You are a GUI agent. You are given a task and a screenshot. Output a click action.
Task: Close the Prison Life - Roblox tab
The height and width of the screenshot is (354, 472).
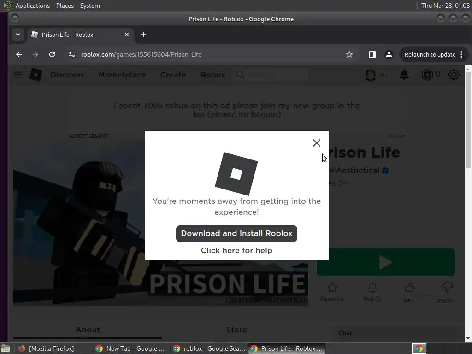click(x=127, y=35)
